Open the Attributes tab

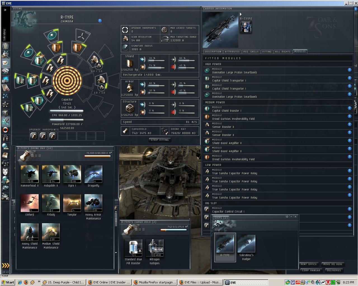[232, 52]
